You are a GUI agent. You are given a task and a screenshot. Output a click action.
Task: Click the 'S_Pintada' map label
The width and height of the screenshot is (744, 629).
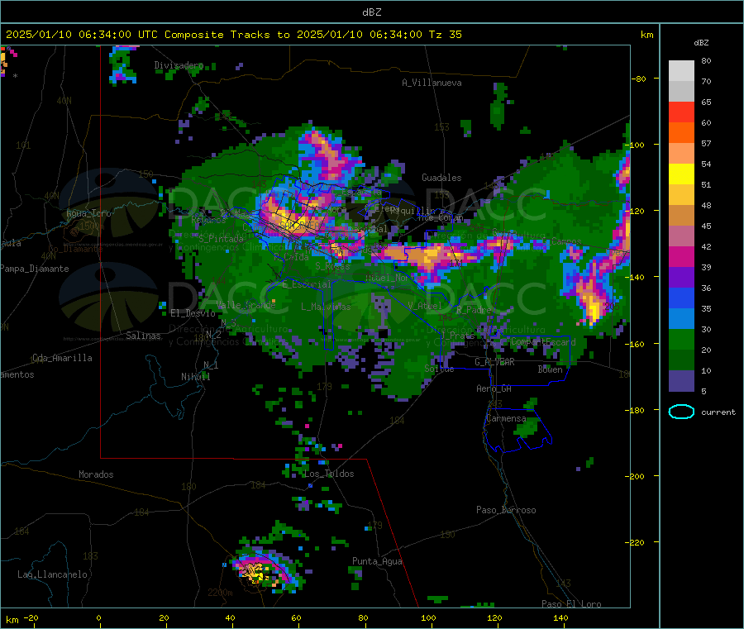(221, 239)
